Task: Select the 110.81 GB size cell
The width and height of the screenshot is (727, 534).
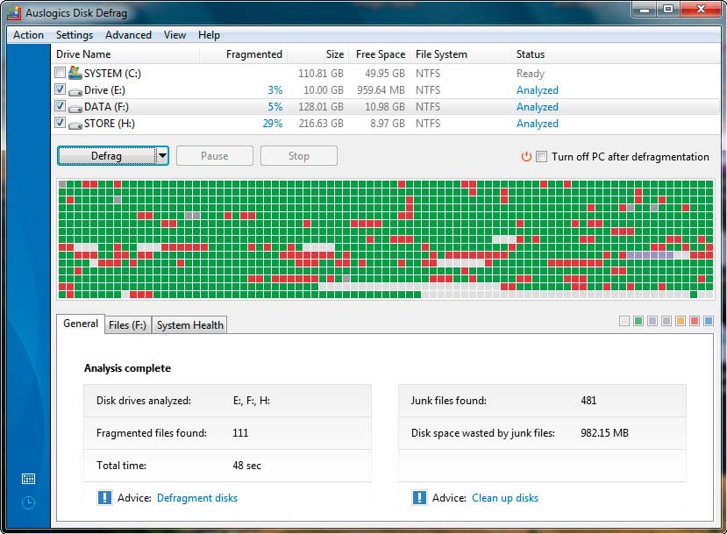Action: click(321, 74)
